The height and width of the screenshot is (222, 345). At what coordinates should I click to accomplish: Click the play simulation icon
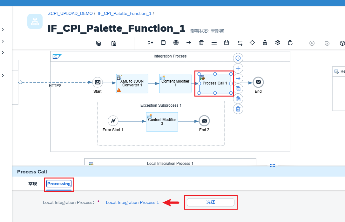pyautogui.click(x=312, y=43)
